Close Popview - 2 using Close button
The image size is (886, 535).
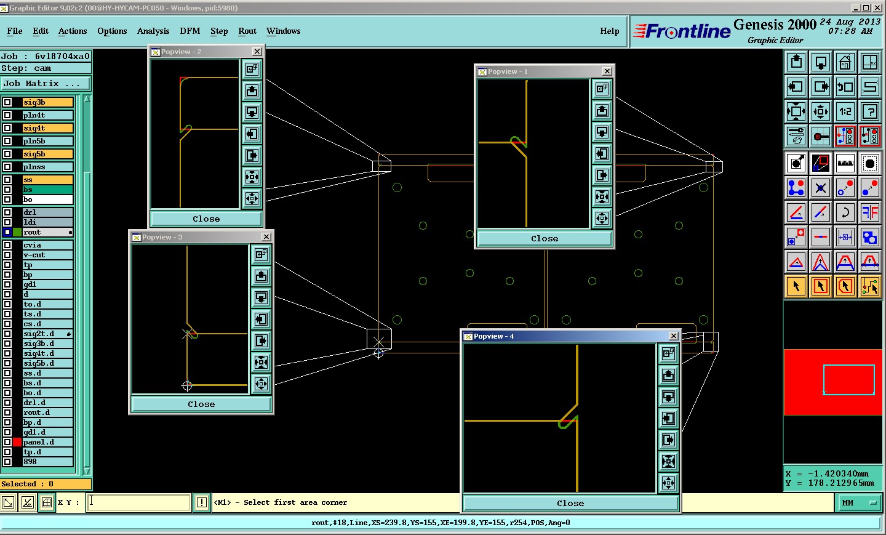[206, 219]
